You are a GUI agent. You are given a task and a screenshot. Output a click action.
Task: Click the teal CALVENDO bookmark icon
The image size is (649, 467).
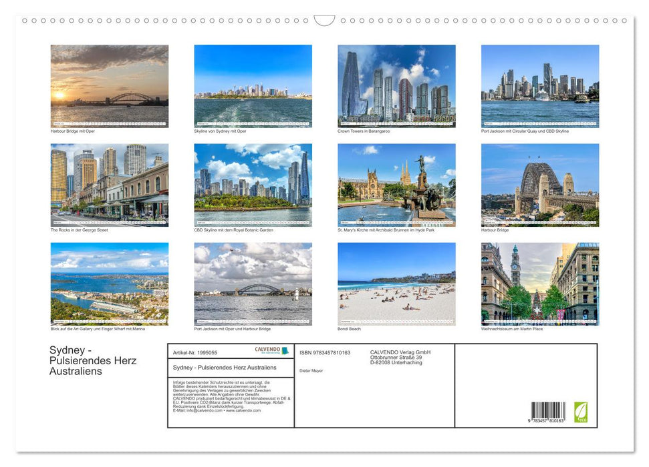pyautogui.click(x=285, y=350)
